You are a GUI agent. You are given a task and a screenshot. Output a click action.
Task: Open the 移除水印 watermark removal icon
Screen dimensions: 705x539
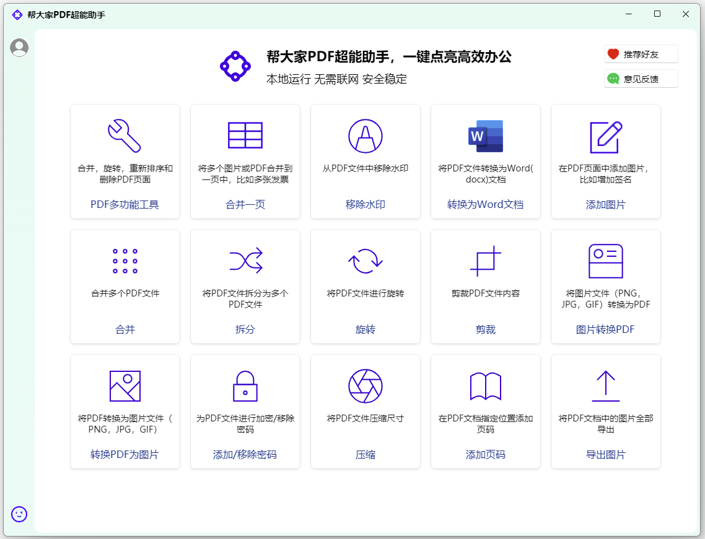[365, 136]
